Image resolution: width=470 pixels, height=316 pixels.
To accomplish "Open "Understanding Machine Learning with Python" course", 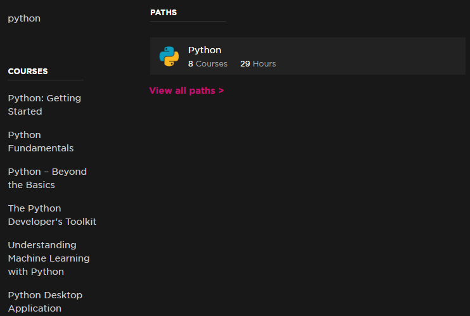I will coord(49,258).
